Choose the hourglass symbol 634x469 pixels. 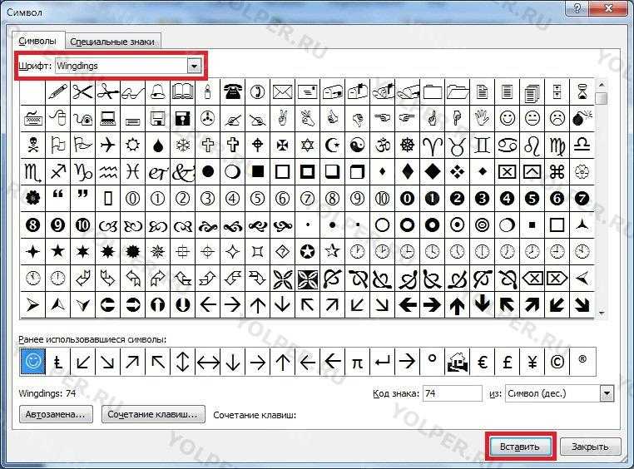[x=582, y=91]
